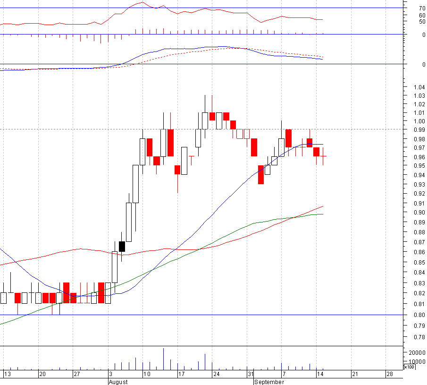Viewport: 427px width, 385px height.
Task: Choose the date label 24 on time axis
Action: 216,374
